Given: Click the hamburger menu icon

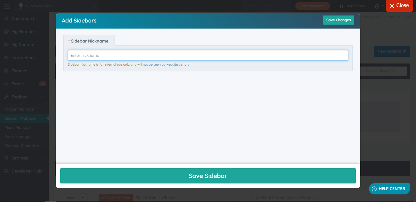Looking at the screenshot, I should tap(7, 6).
